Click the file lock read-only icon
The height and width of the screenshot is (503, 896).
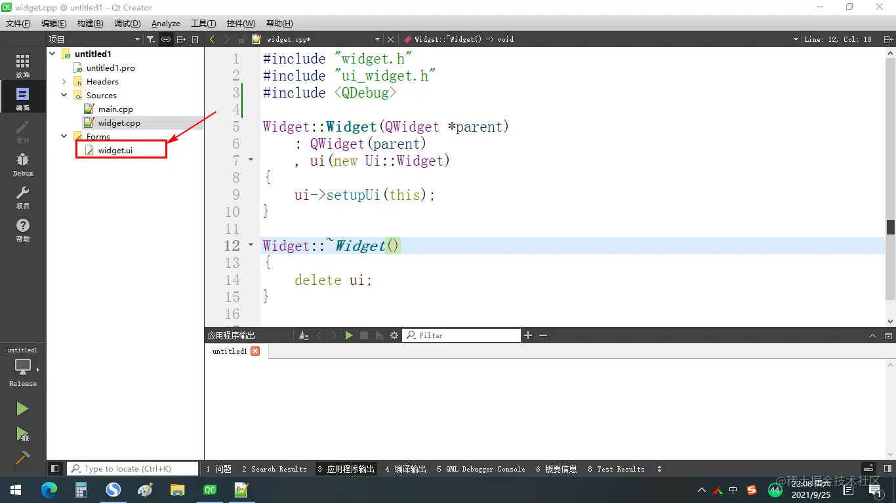tap(242, 39)
